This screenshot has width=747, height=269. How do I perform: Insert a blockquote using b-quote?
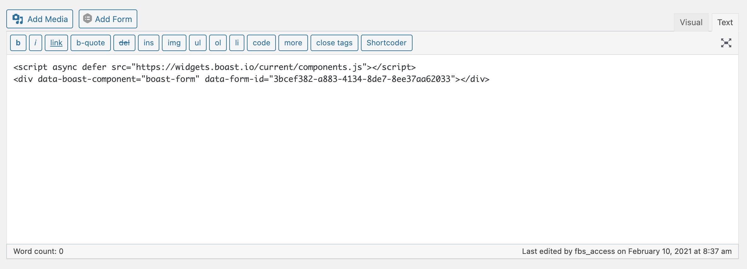91,43
